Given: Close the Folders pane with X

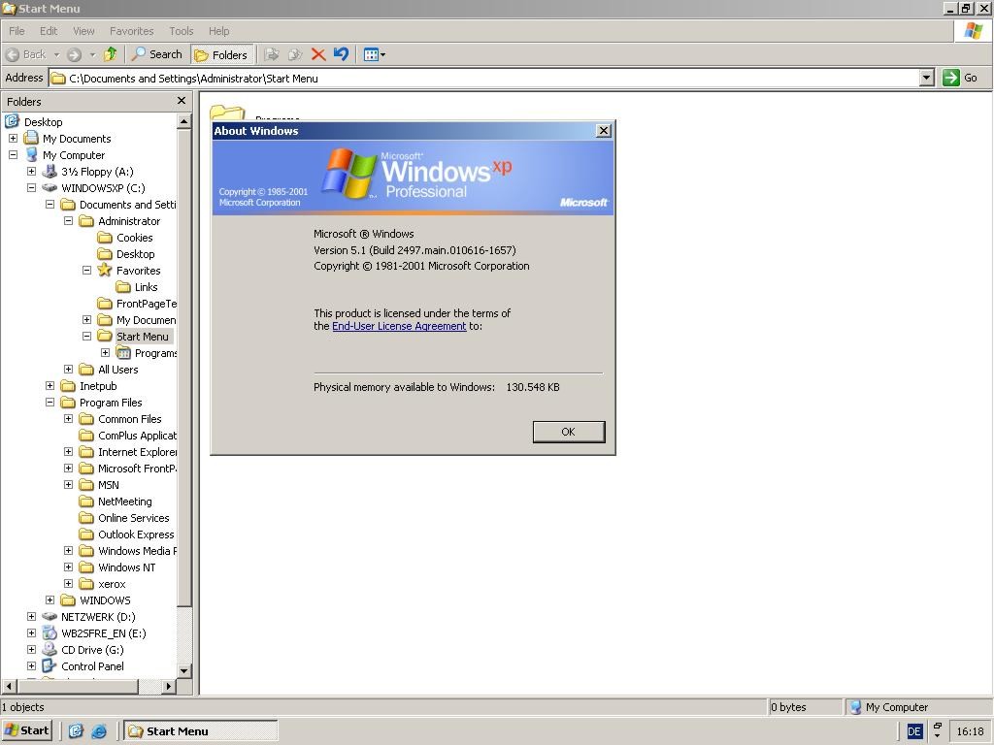Looking at the screenshot, I should click(182, 101).
